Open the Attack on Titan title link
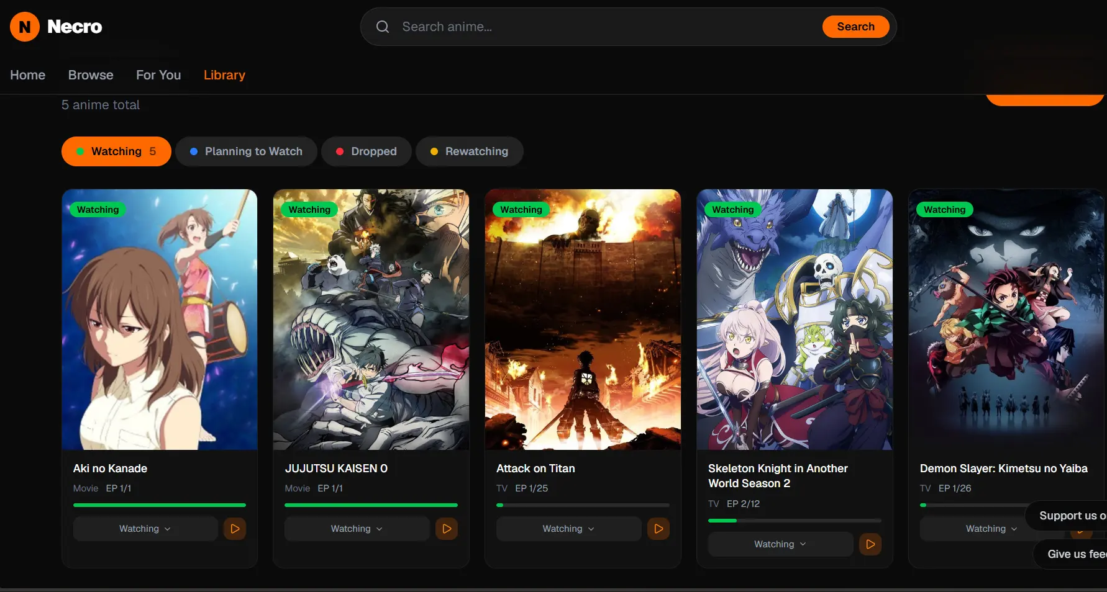 click(x=535, y=469)
